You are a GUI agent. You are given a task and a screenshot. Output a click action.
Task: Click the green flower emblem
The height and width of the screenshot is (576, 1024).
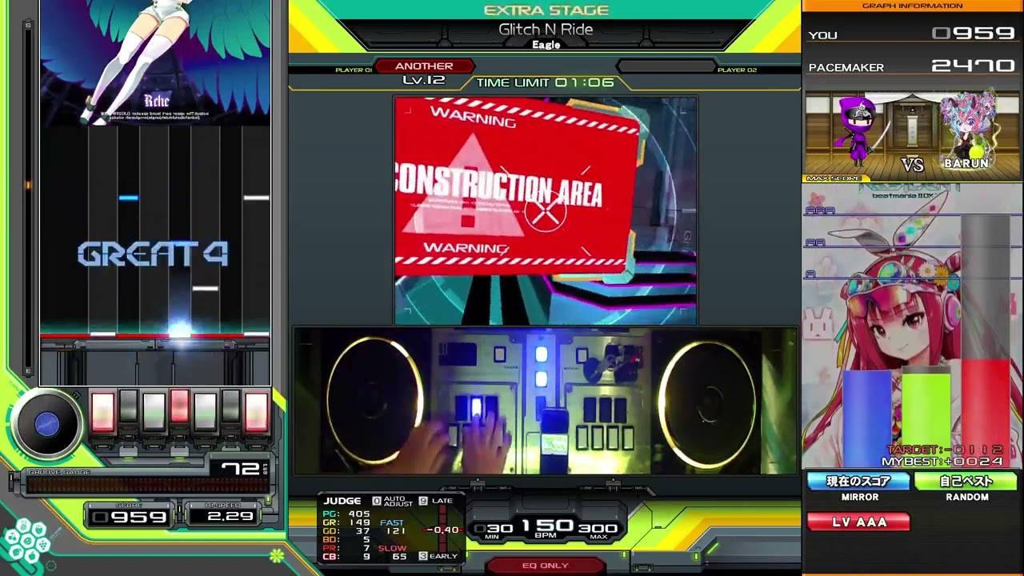coord(277,555)
